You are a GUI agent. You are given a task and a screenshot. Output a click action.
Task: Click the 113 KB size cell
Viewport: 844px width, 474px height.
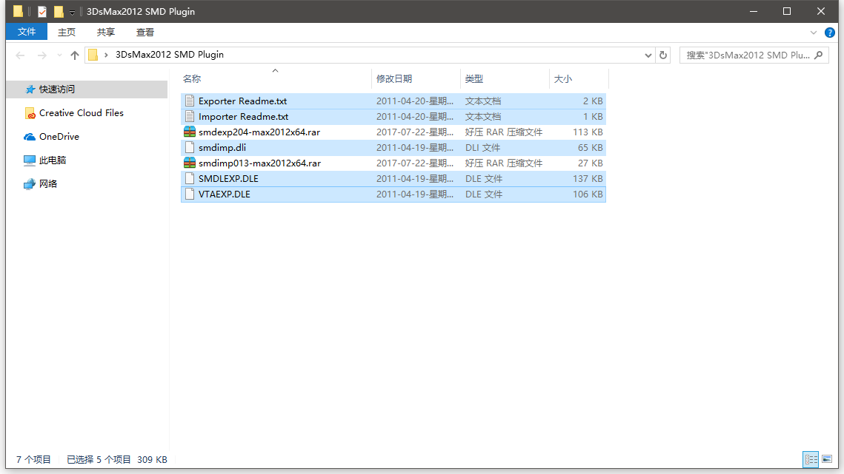588,132
